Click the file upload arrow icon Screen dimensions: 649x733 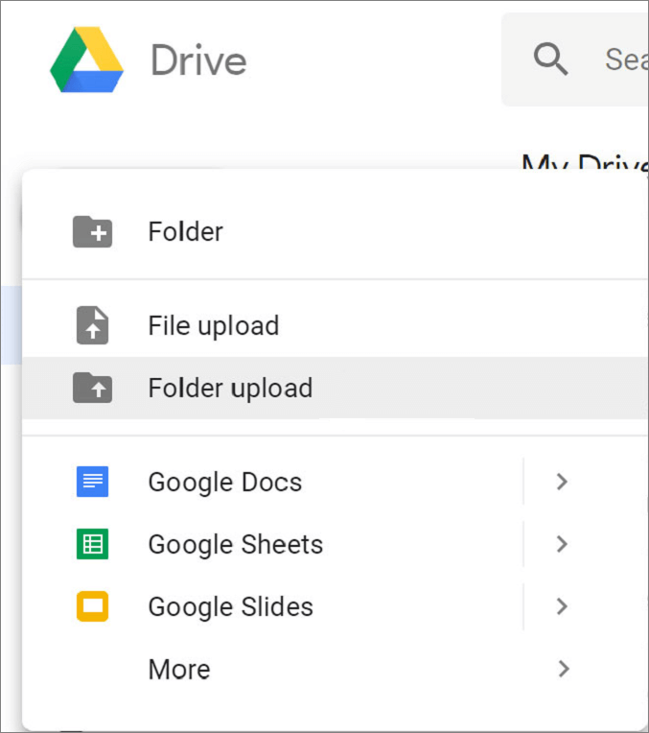coord(92,326)
